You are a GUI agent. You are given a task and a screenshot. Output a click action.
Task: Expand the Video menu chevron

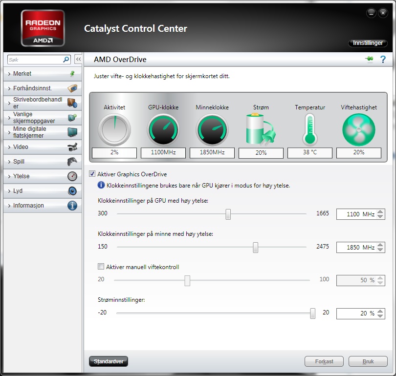coord(9,147)
